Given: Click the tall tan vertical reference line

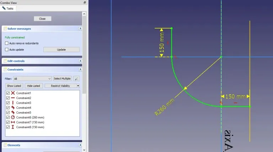Looking at the screenshot, I should 250,81.
